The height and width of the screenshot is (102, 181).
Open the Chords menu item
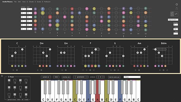click(x=31, y=2)
